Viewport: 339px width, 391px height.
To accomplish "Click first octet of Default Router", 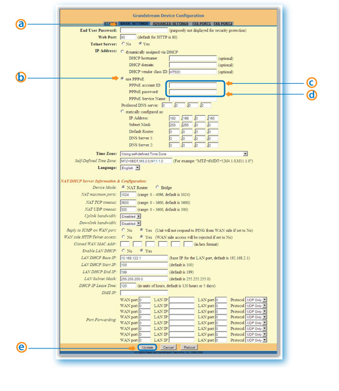I will tap(174, 131).
